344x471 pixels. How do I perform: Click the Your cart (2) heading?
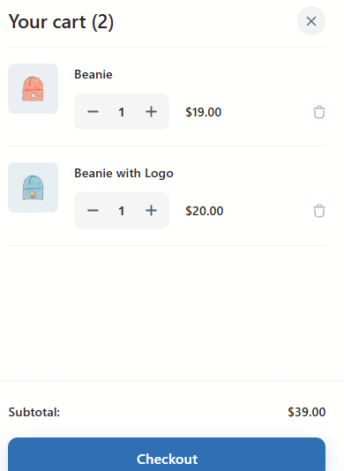tap(61, 22)
